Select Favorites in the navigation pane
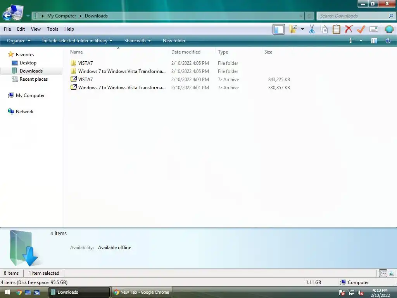Screen dimensions: 397x298 click(25, 54)
